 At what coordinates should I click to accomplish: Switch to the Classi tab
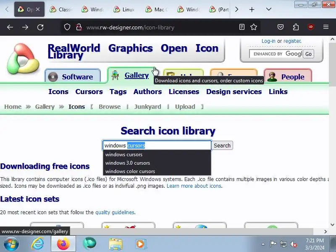tap(61, 9)
